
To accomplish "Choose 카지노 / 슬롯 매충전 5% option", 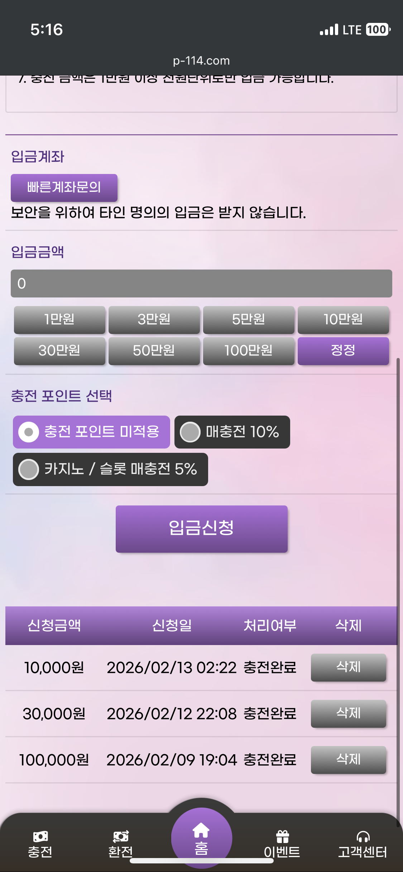I will click(x=29, y=469).
